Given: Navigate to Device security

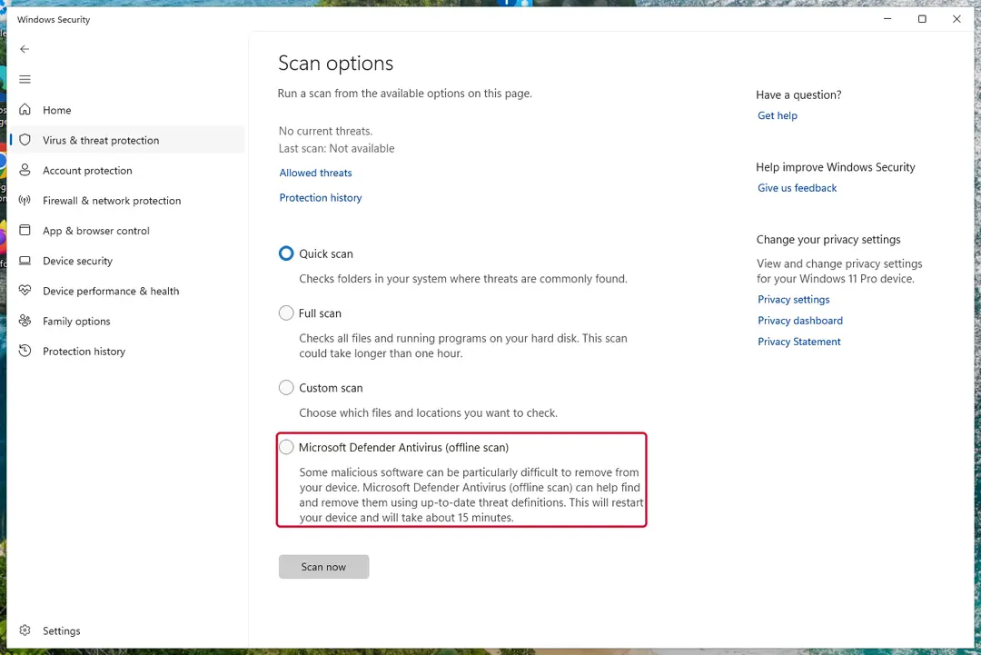Looking at the screenshot, I should pyautogui.click(x=128, y=260).
